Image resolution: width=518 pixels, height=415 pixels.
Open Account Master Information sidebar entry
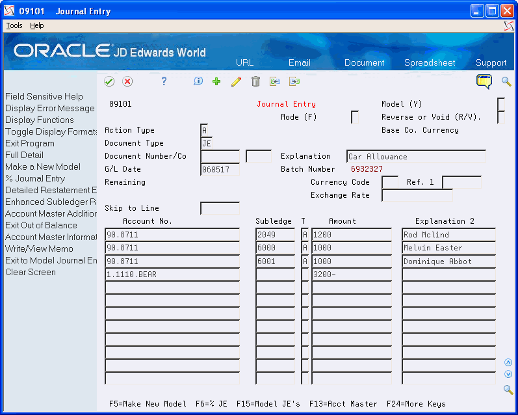[x=51, y=237]
